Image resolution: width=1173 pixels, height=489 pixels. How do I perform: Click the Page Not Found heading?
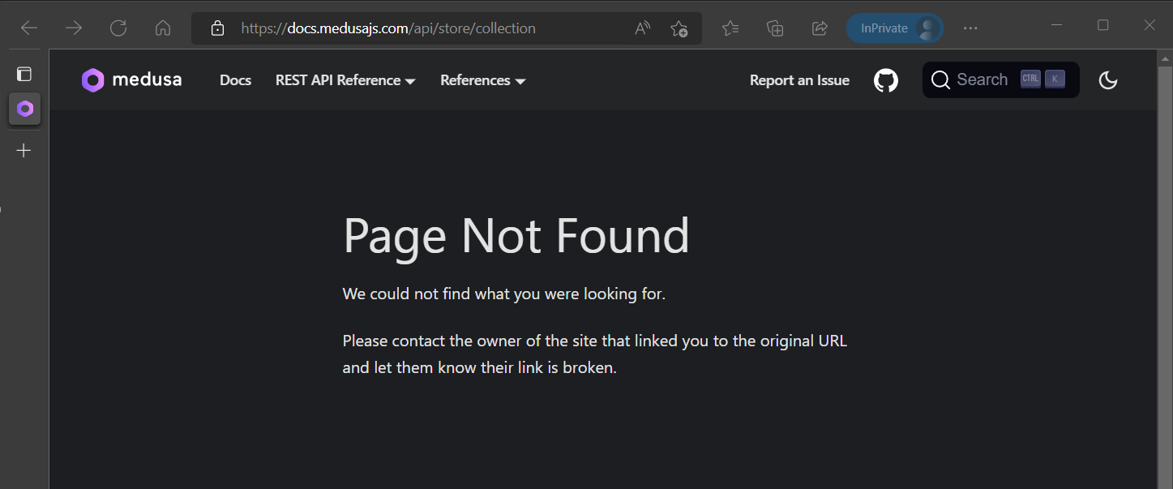click(516, 236)
